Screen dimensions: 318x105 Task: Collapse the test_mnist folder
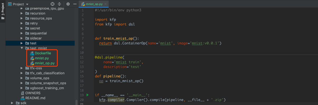click(x=22, y=48)
